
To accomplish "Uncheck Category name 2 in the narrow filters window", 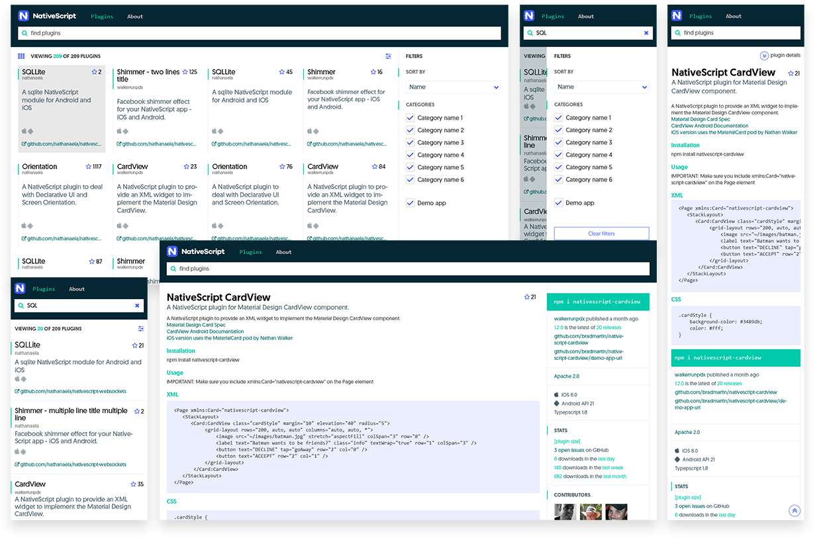I will click(x=559, y=130).
